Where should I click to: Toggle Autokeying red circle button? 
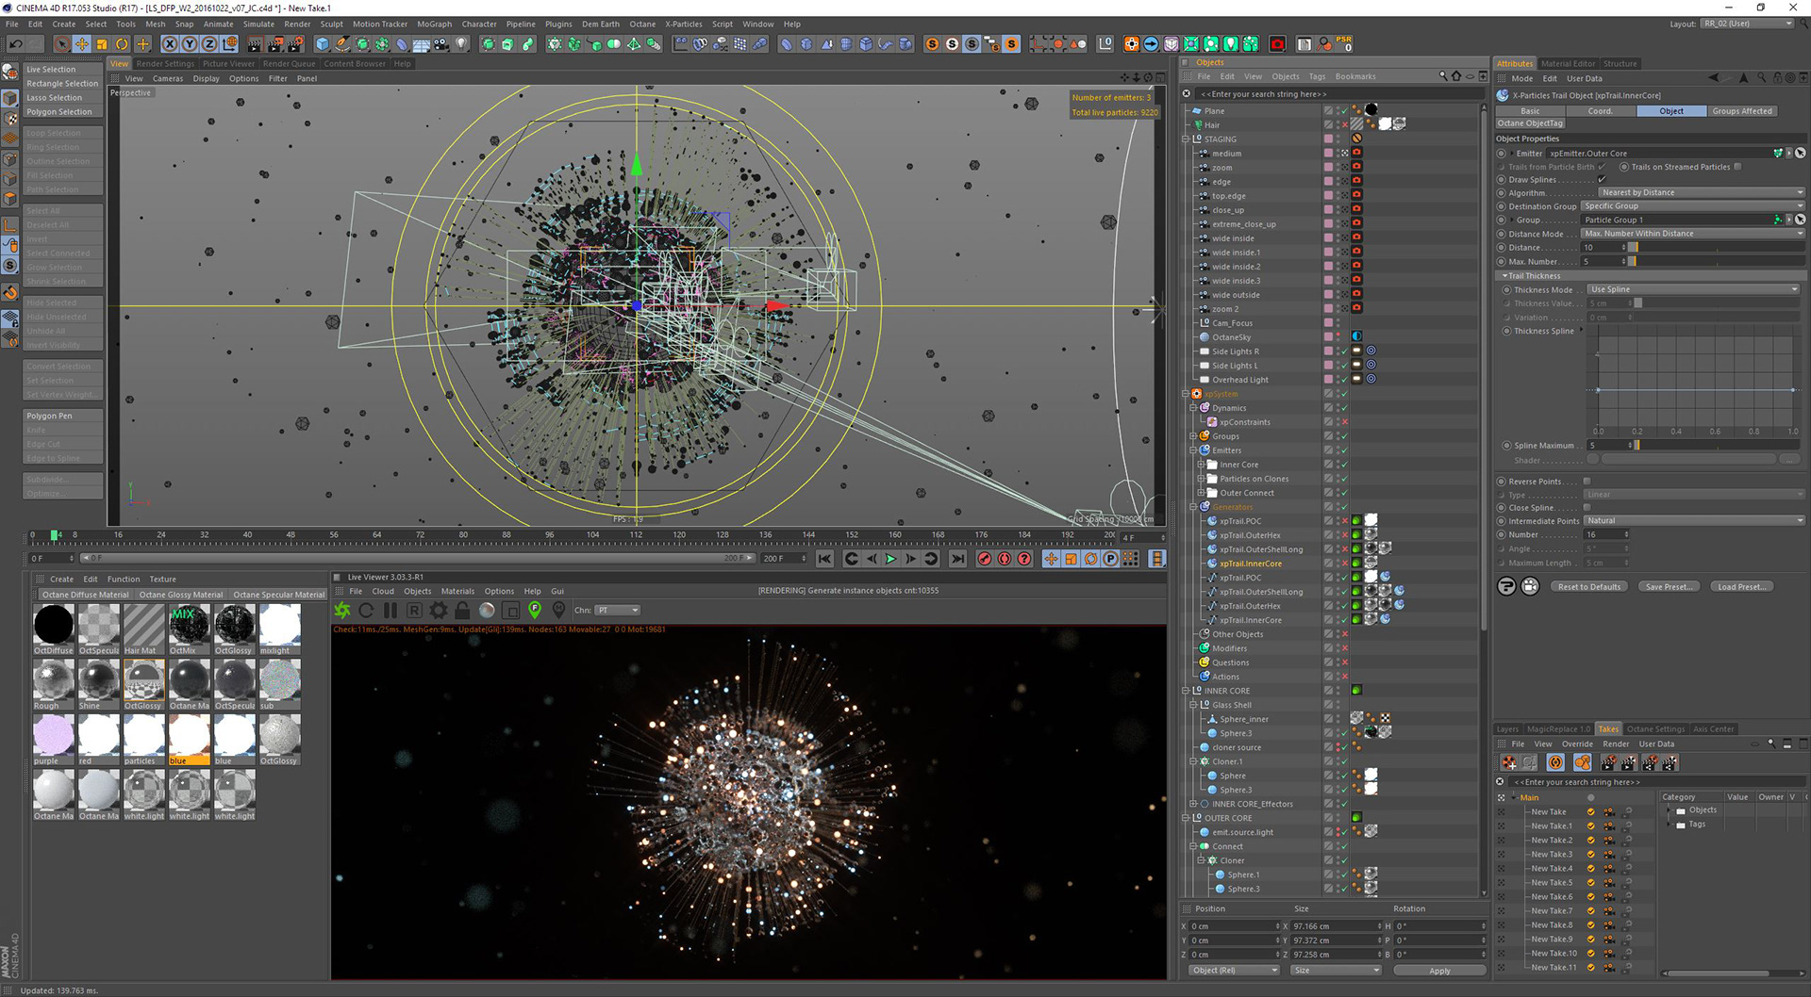click(x=1005, y=559)
